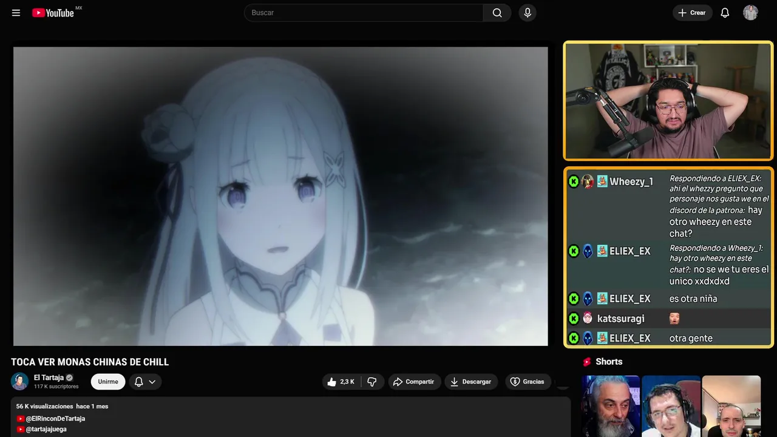
Task: Open El Tartaja channel name link
Action: pyautogui.click(x=49, y=378)
